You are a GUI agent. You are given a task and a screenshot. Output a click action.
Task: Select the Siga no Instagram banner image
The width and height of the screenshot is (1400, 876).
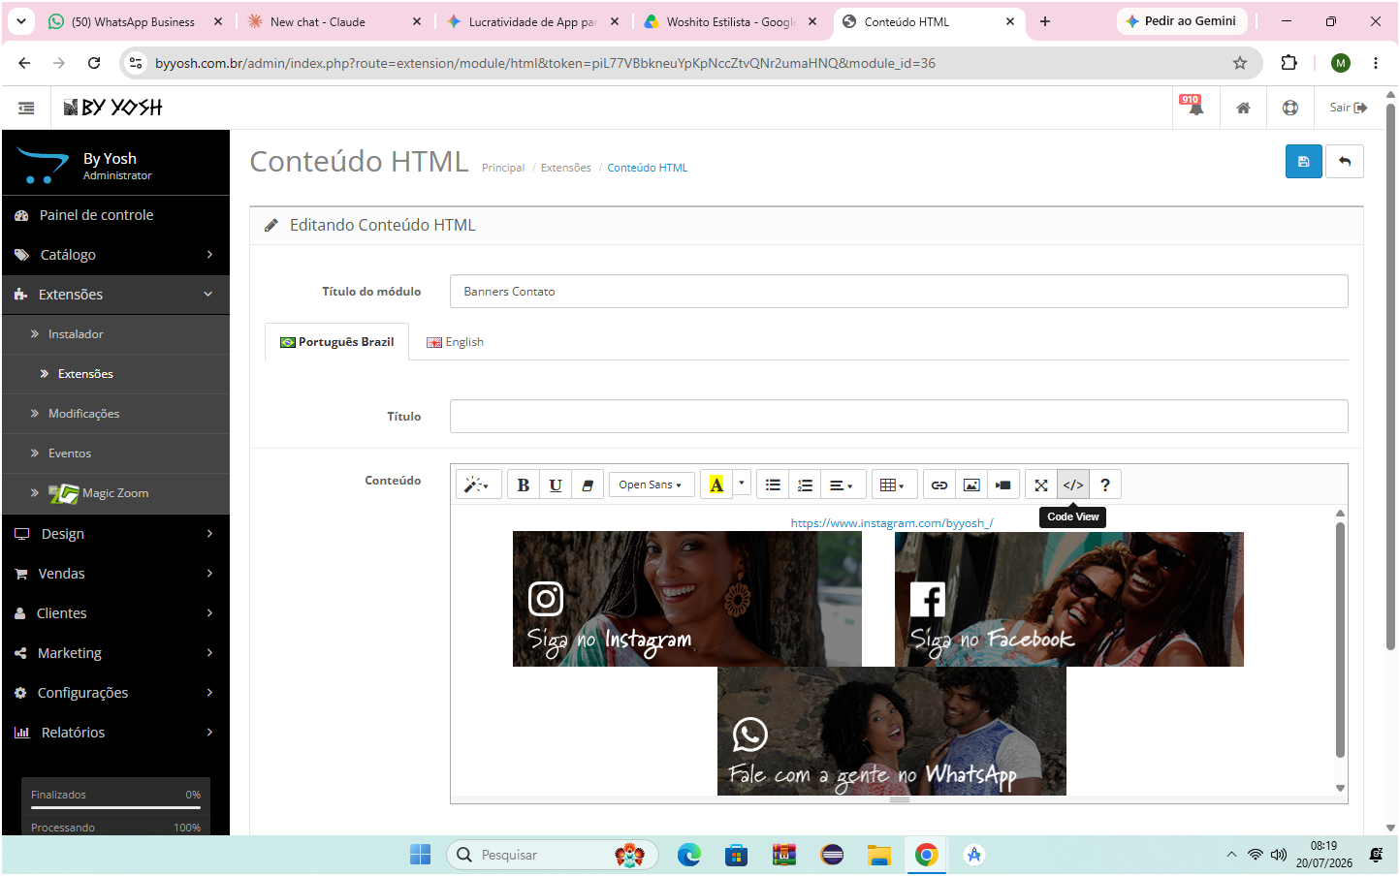(x=687, y=599)
